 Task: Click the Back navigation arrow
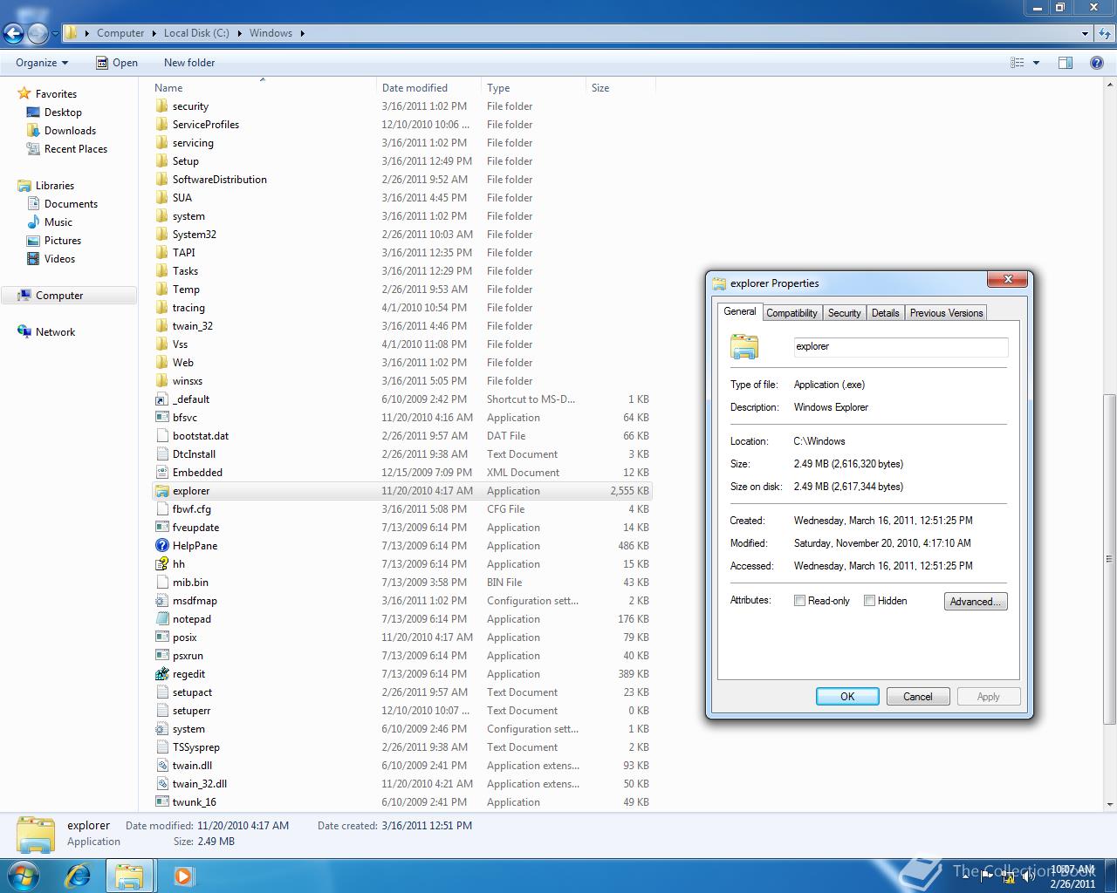(x=13, y=34)
